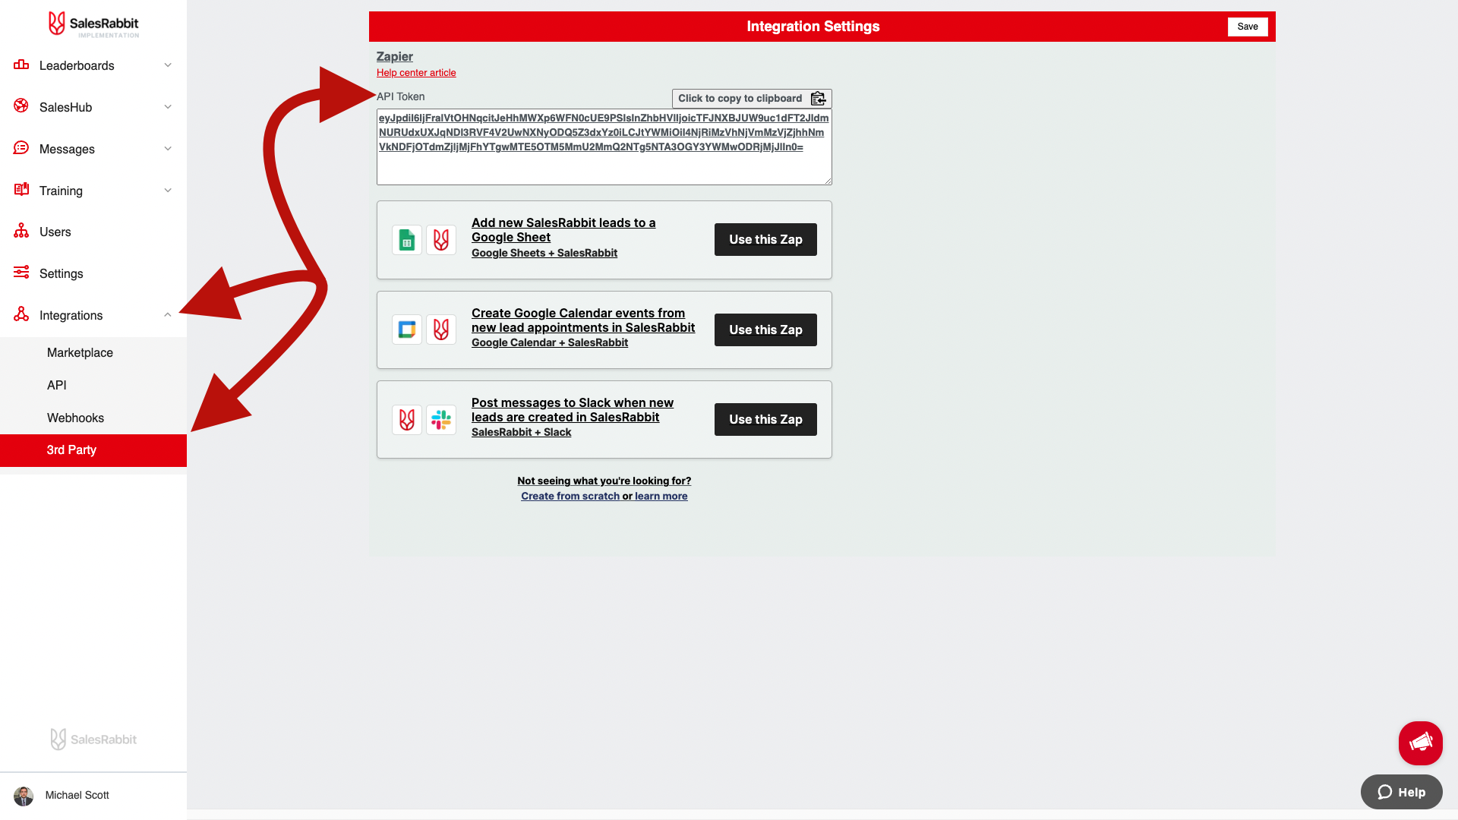
Task: Click inside the API Token text area
Action: (604, 147)
